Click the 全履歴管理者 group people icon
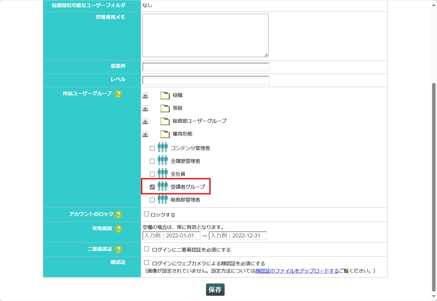Screen dimensions: 437x301 163,160
